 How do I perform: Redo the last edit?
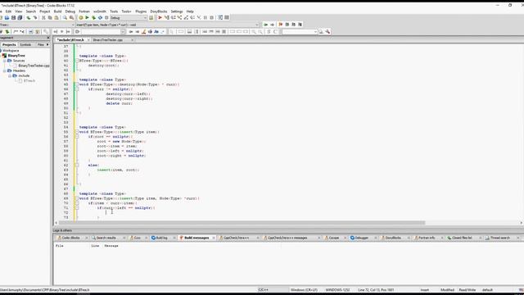[35, 18]
